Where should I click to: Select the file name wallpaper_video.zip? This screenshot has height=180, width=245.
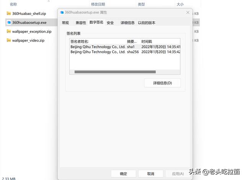(x=28, y=40)
